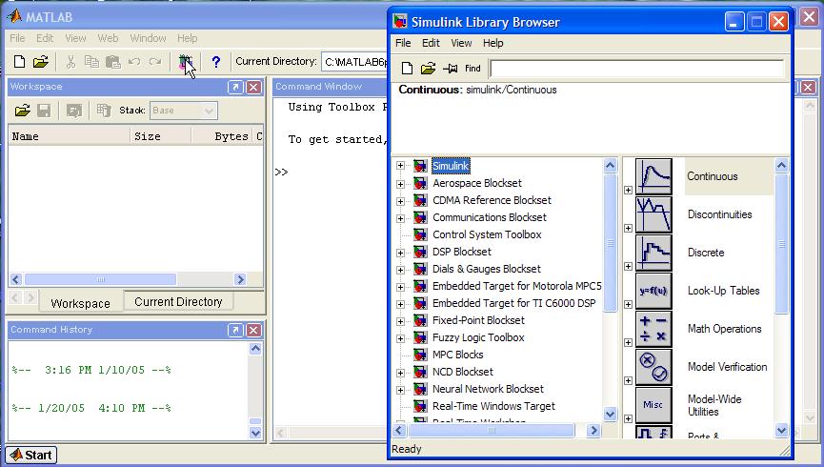Open MATLAB help question mark icon
This screenshot has width=824, height=467.
coord(215,62)
